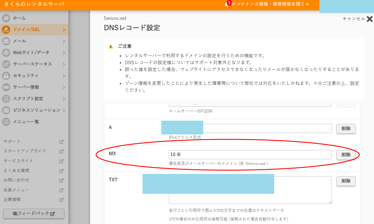374x224 pixels.
Task: Close dialog with キャンセル X button
Action: coord(369,19)
